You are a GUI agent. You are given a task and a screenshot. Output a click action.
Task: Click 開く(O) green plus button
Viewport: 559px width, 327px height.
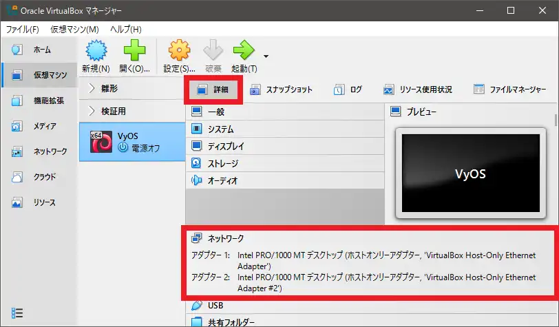[134, 56]
